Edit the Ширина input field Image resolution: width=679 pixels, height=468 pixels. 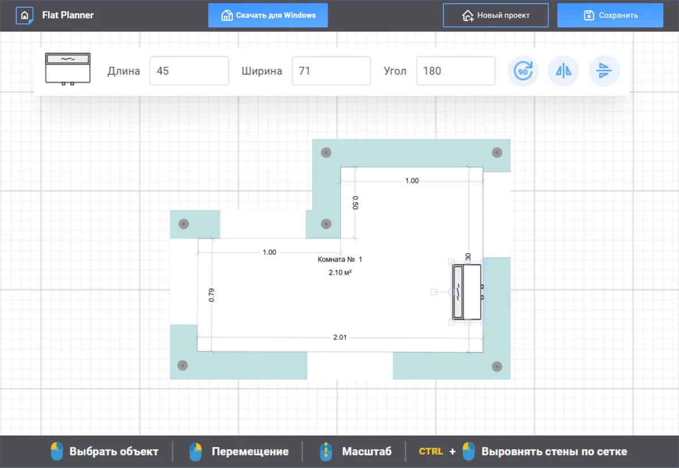[x=331, y=71]
